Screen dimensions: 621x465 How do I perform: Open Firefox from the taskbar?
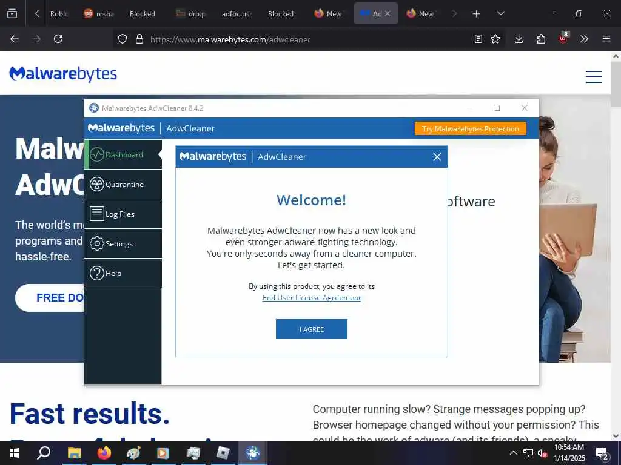[x=104, y=453]
